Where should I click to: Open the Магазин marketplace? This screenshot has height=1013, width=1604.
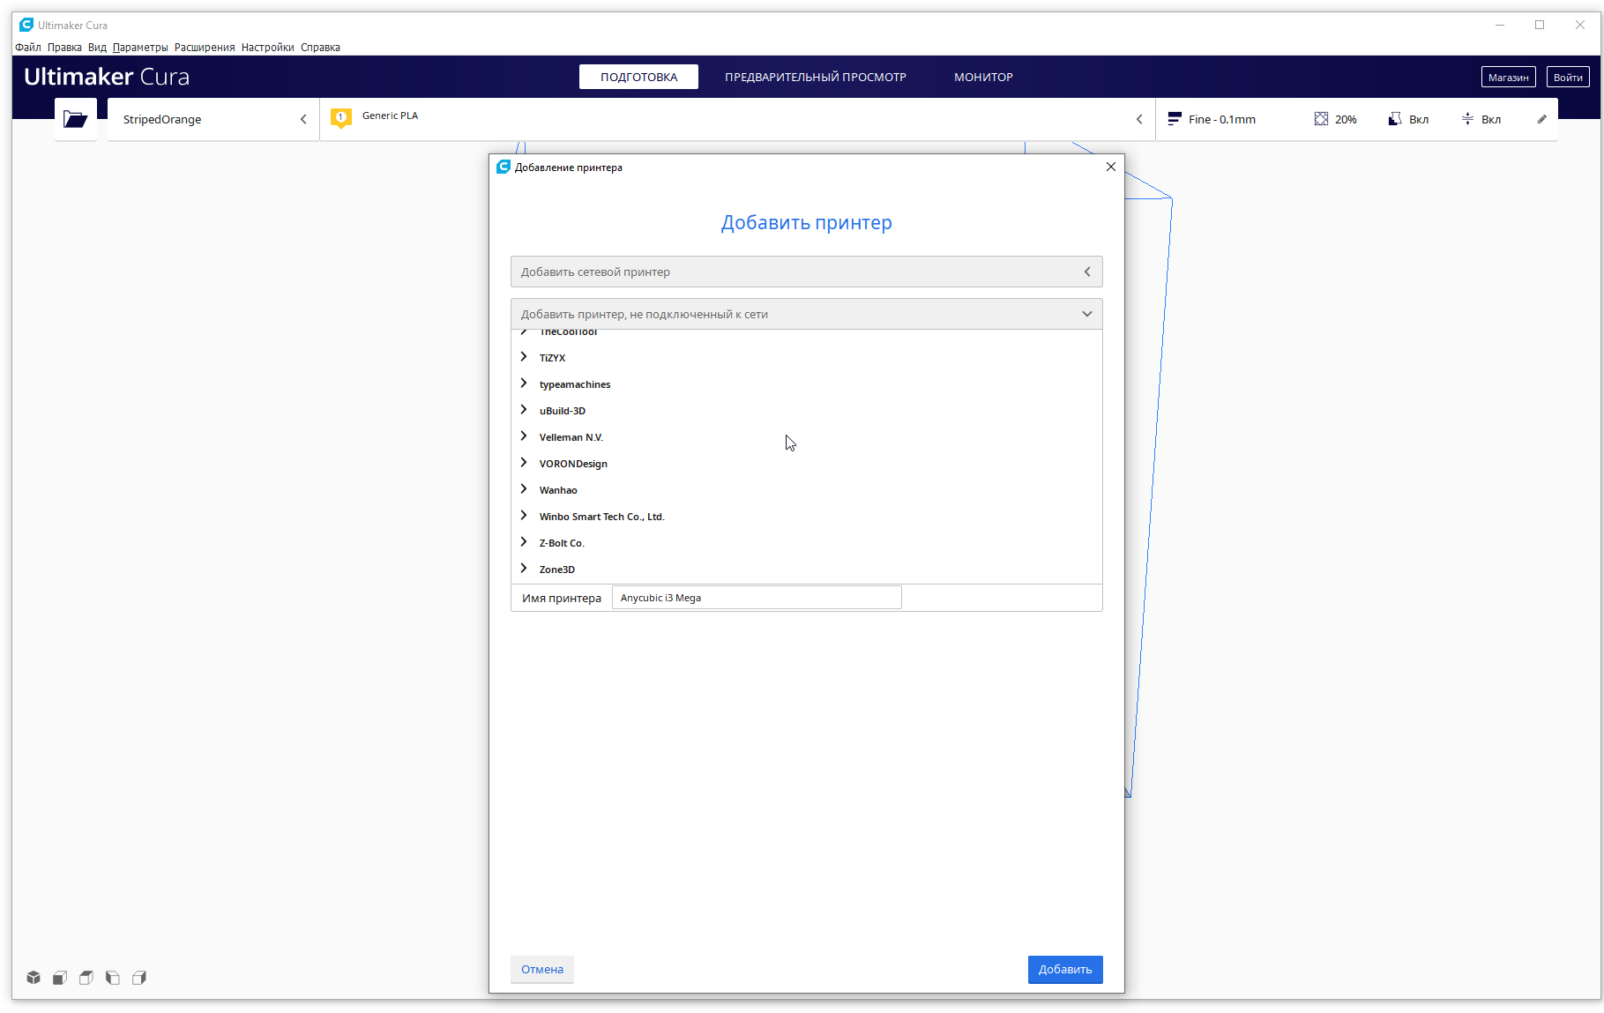1508,77
